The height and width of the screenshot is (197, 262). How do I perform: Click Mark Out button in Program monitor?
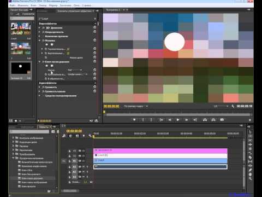151,120
